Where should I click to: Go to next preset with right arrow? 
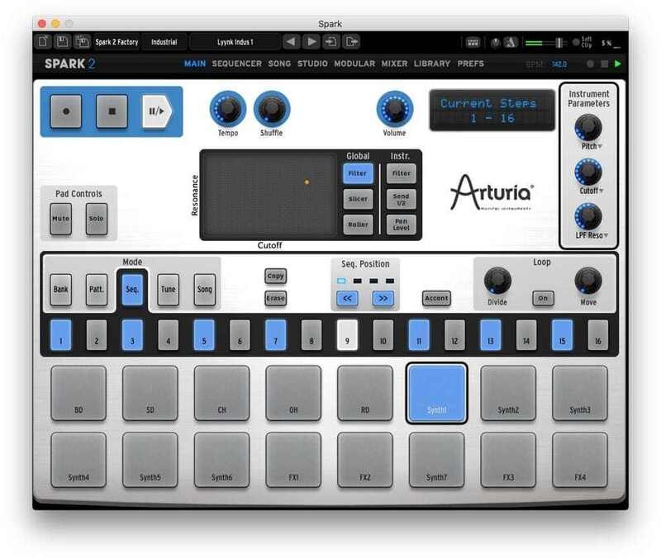(x=311, y=41)
